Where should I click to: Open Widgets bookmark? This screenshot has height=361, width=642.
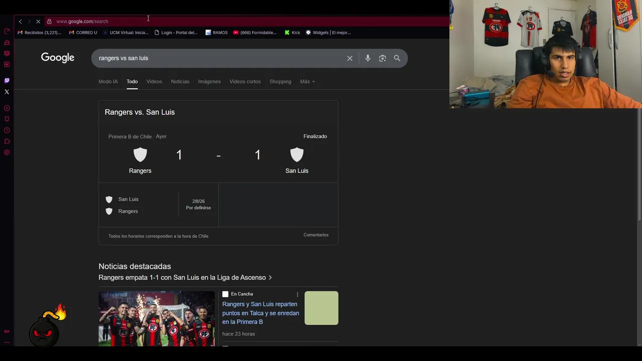tap(328, 33)
